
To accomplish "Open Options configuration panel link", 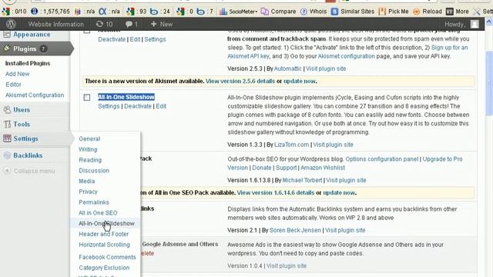I will 382,159.
